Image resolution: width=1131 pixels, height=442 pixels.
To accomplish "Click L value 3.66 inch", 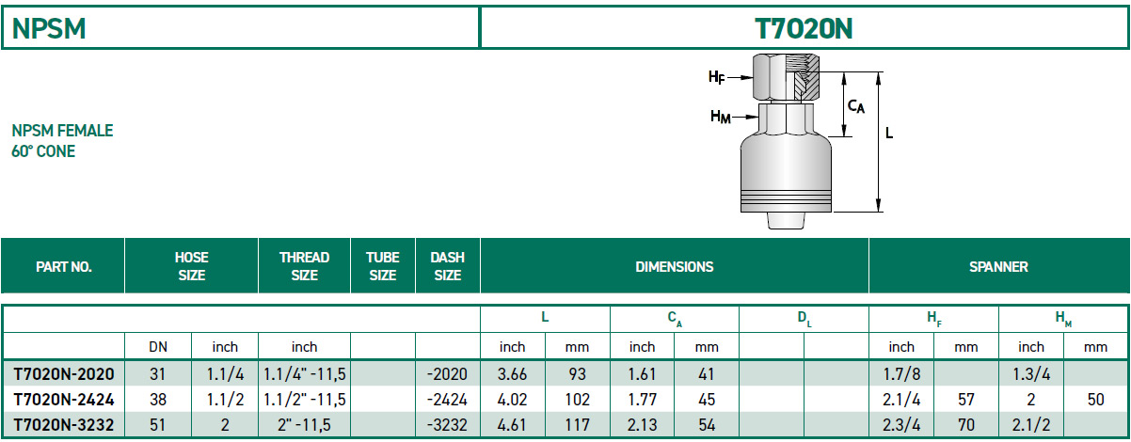I will tap(513, 373).
